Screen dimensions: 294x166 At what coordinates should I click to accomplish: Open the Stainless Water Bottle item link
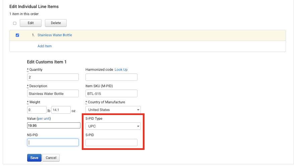55,35
